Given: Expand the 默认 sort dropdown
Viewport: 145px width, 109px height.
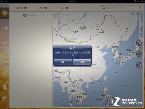Looking at the screenshot, I should (64, 8).
